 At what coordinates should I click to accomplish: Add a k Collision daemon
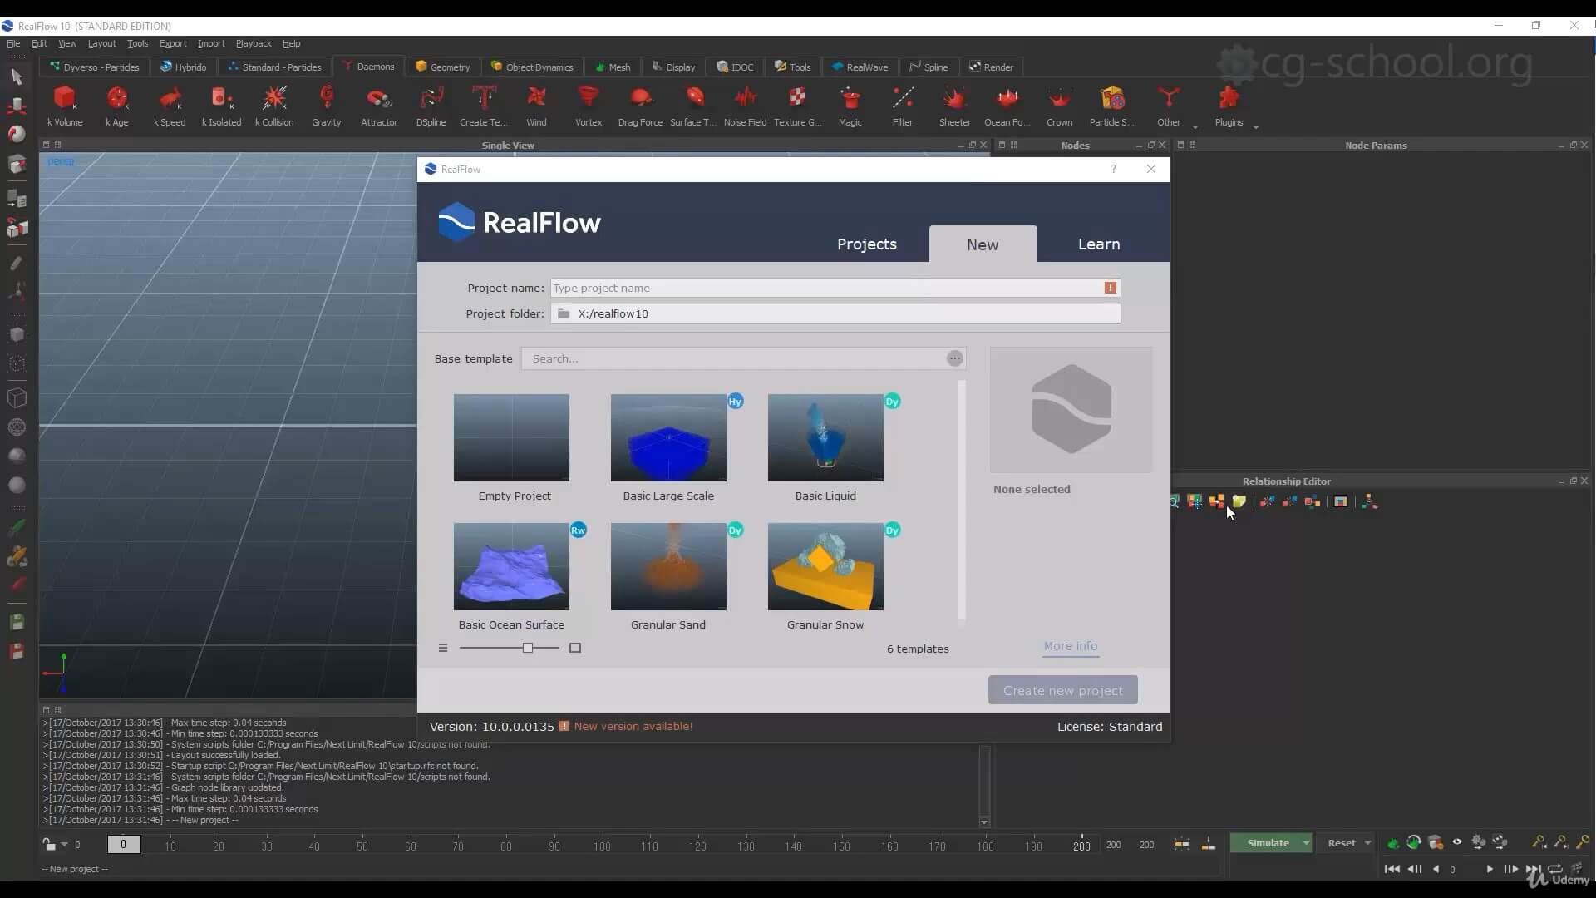274,106
